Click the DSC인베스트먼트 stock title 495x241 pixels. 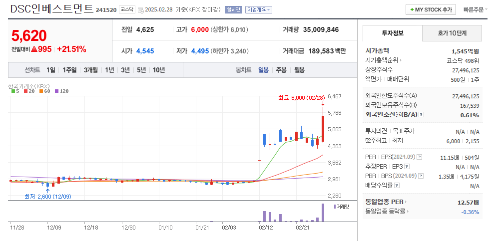[x=52, y=9]
